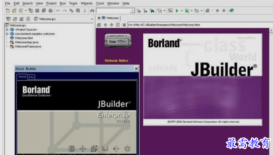Click the Open file toolbar icon
Image resolution: width=273 pixels, height=155 pixels.
click(14, 11)
